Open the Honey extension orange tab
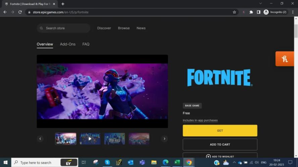The image size is (298, 167). click(285, 59)
